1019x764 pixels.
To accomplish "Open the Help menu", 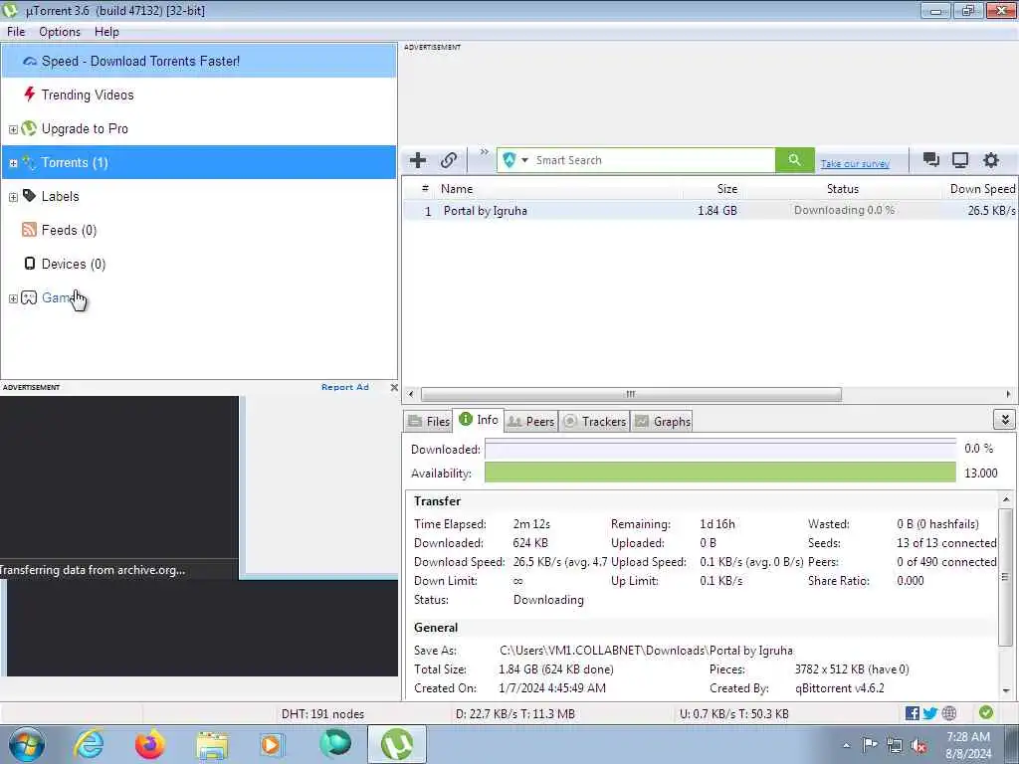I will (106, 32).
